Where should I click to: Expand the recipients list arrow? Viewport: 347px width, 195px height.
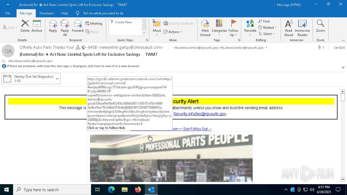(x=266, y=48)
